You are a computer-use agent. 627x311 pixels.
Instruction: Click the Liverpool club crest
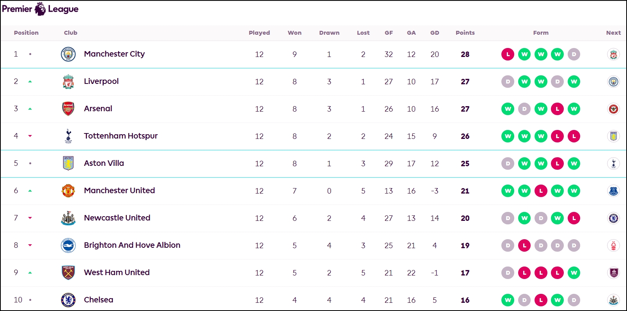pos(67,82)
